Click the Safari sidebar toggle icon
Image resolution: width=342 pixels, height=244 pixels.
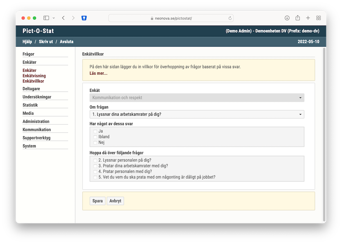46,18
